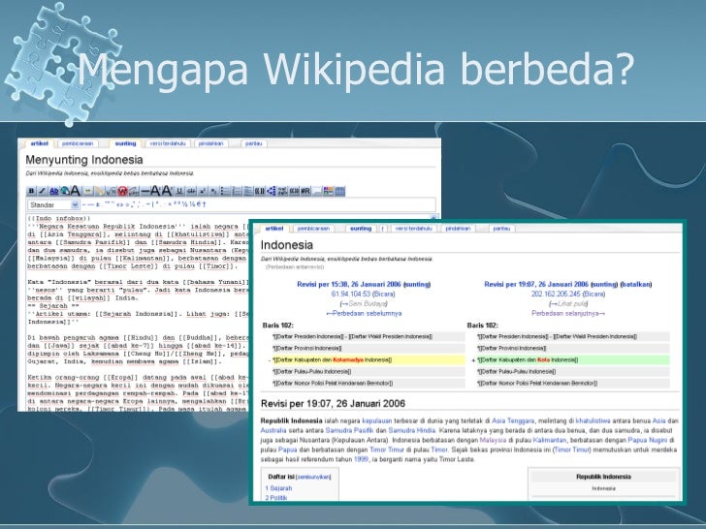Insert template with double-braces icon
This screenshot has width=706, height=529.
(259, 191)
